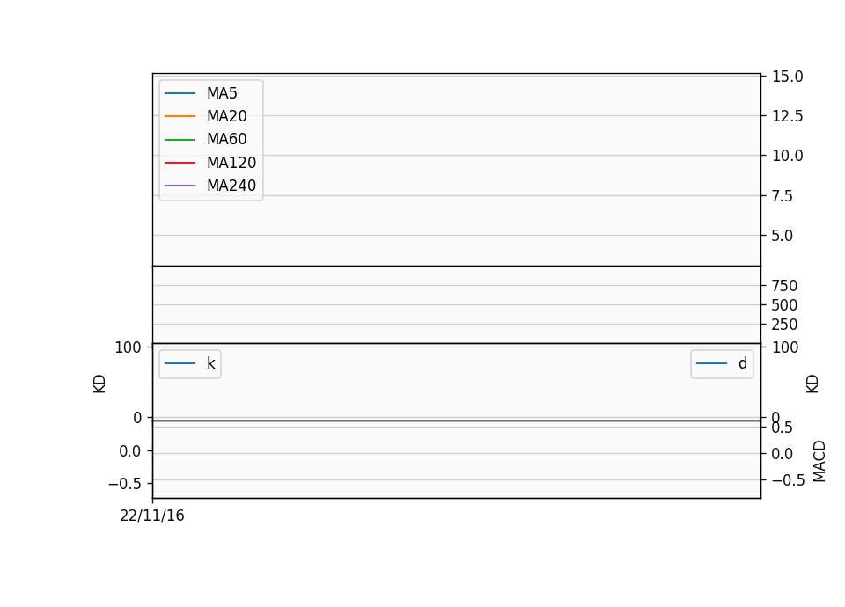Click the MA5 legend label
This screenshot has height=607, width=845.
pos(222,93)
